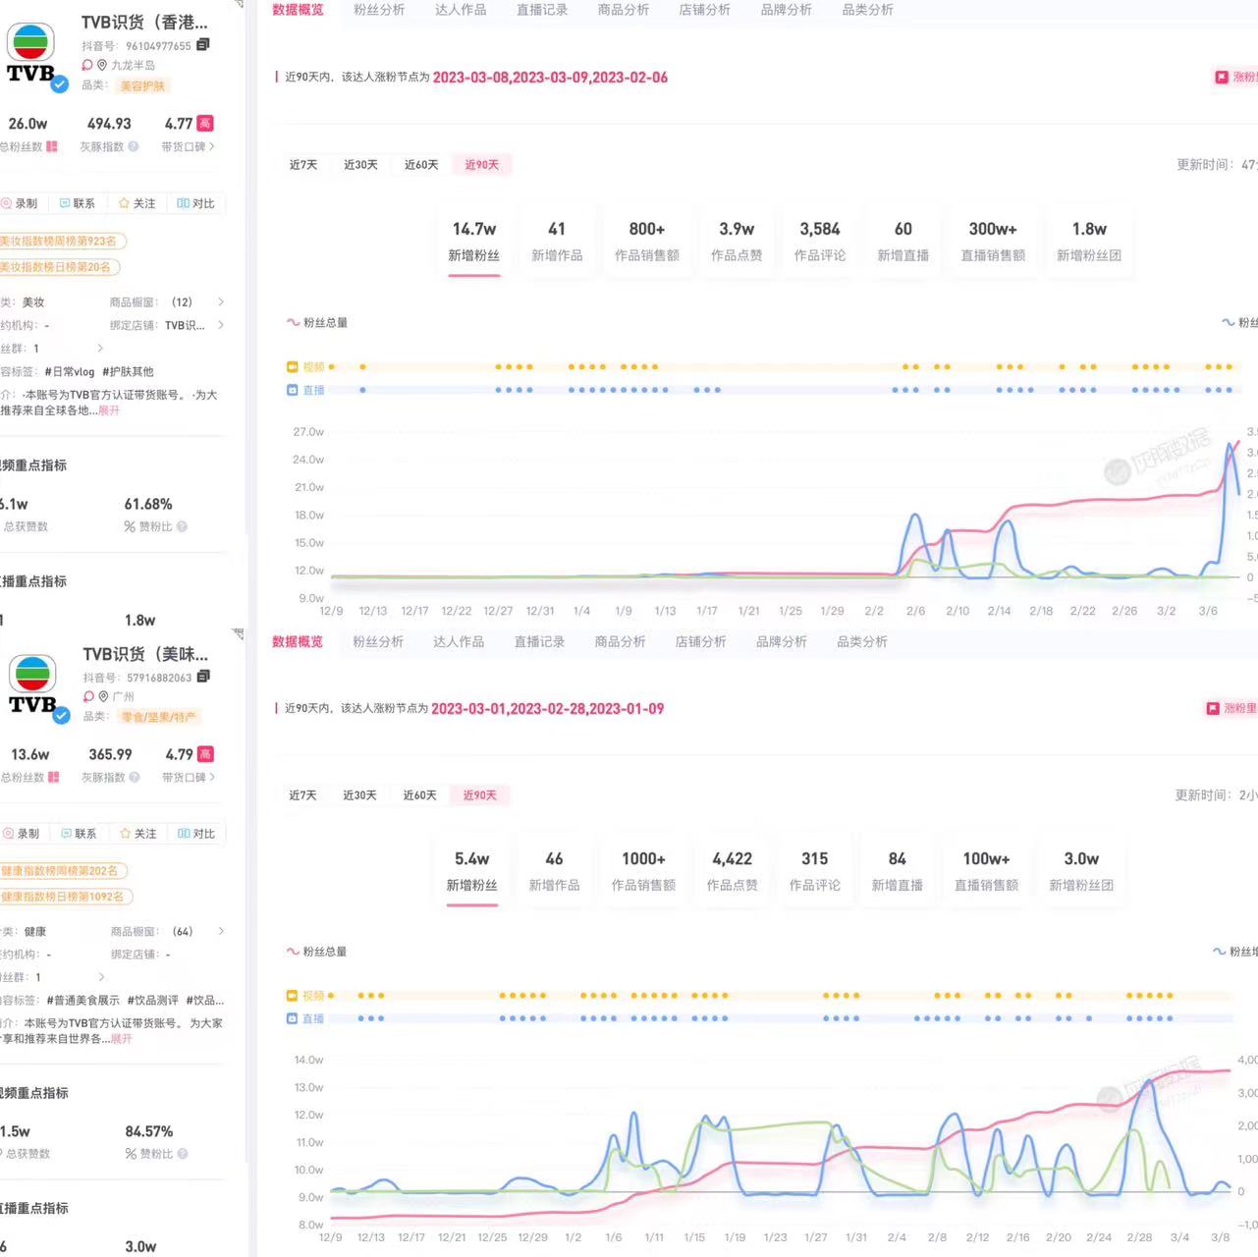Click the 关注 star button in the Hong Kong account panel

click(x=137, y=203)
